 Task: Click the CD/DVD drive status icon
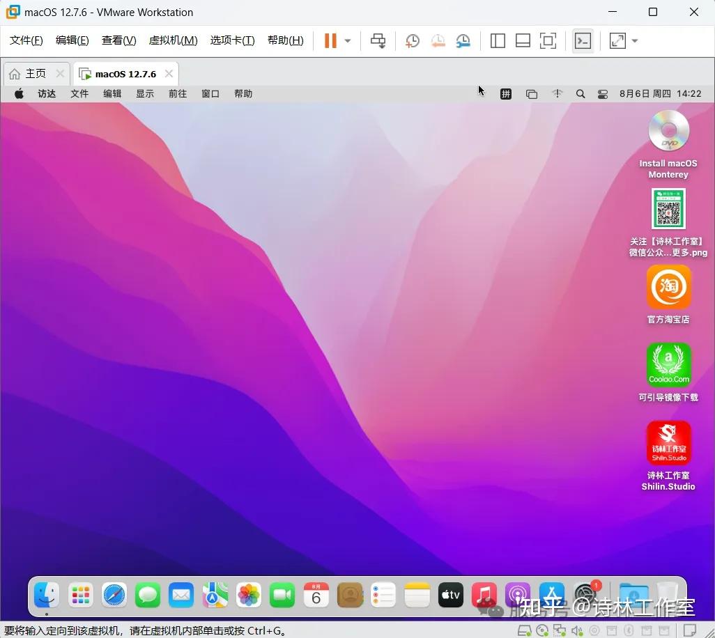542,631
